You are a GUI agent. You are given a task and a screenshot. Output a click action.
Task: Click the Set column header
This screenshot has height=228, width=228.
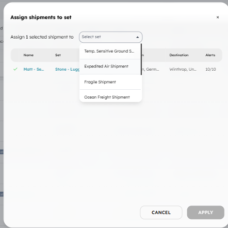(58, 55)
